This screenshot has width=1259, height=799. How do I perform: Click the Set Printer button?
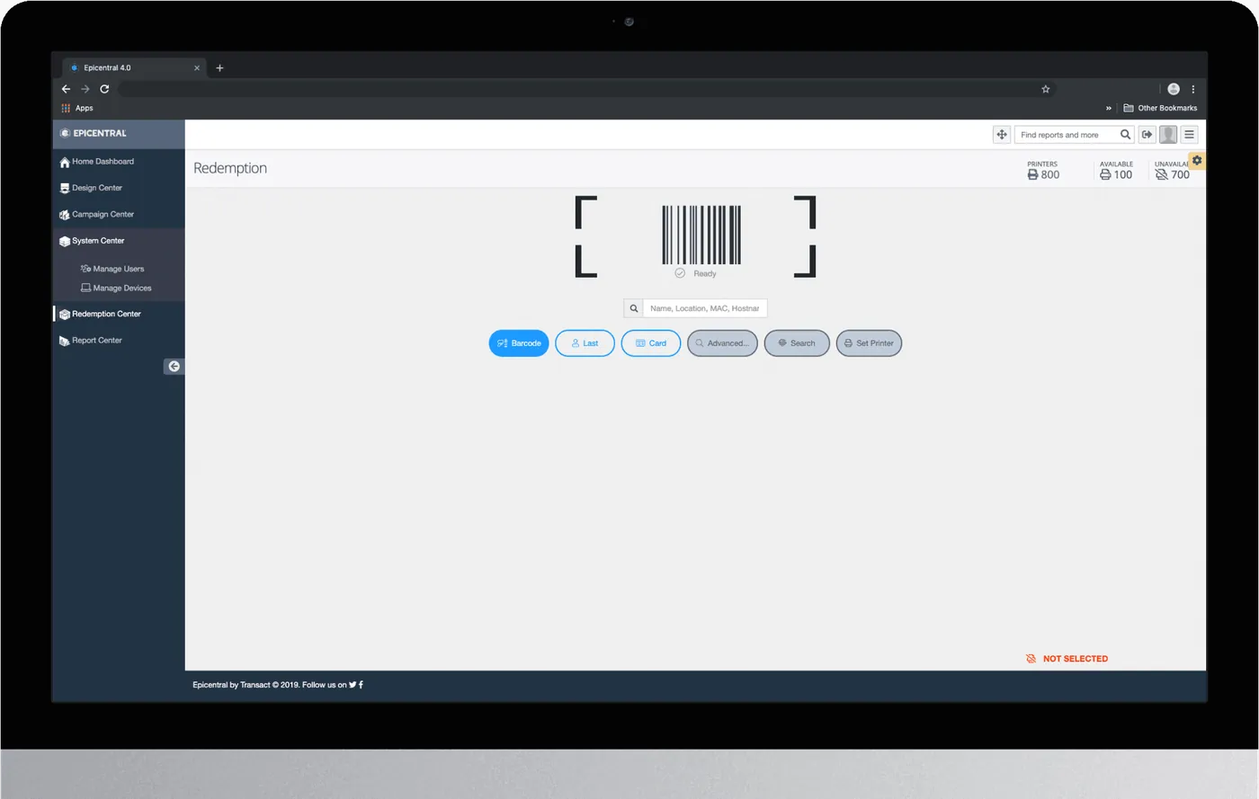pyautogui.click(x=869, y=343)
